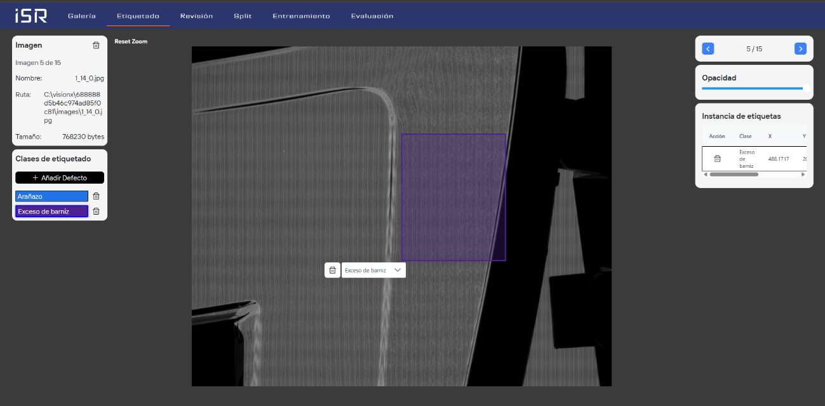
Task: Select the Exceso de barniz label class
Action: coord(51,212)
